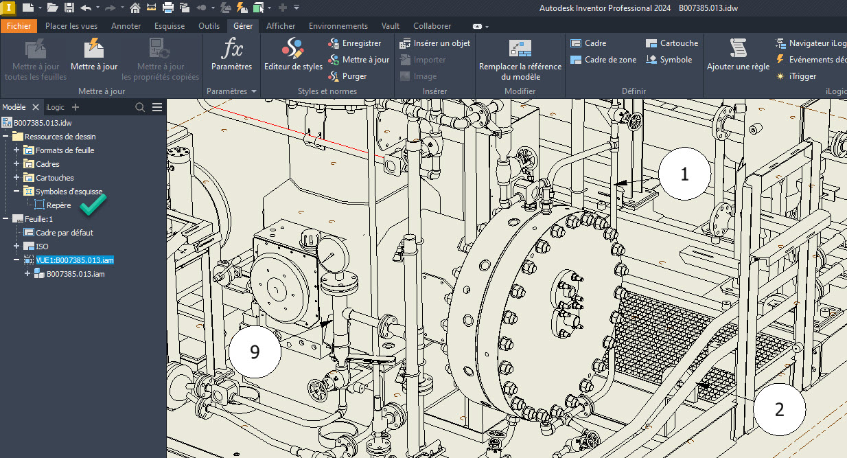
Task: Open the iLogic browser tab
Action: 55,107
